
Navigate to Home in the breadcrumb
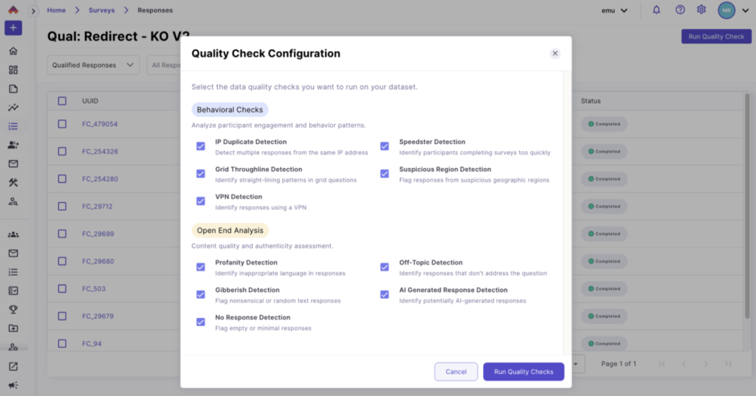pyautogui.click(x=56, y=10)
